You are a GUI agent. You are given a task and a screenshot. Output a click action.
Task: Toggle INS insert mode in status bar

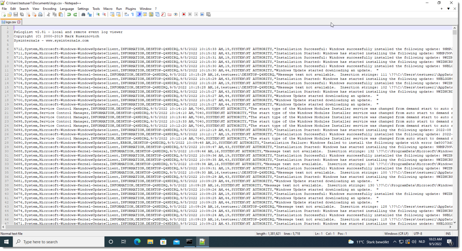tap(448, 234)
